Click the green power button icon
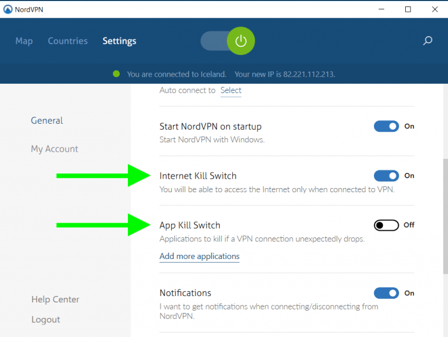Viewport: 448px width, 337px height. coord(240,41)
